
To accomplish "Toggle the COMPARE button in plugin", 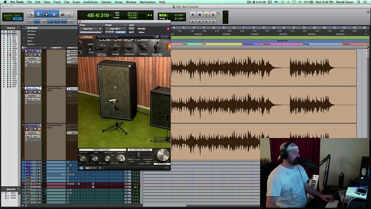I will tap(120, 32).
